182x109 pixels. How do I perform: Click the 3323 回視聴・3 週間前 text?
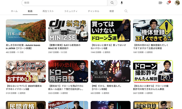tap(58, 93)
